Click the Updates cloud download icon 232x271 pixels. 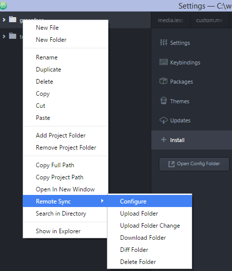(x=163, y=120)
